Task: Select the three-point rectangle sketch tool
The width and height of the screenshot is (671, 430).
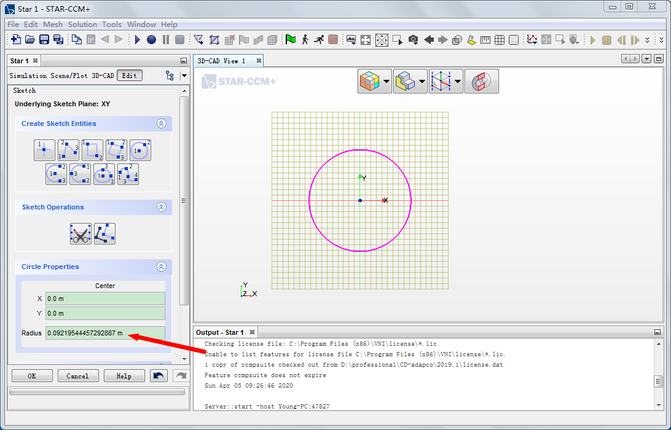Action: click(116, 150)
